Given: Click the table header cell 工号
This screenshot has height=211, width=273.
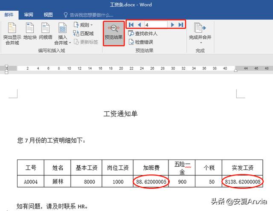Looking at the screenshot, I should click(x=31, y=168).
